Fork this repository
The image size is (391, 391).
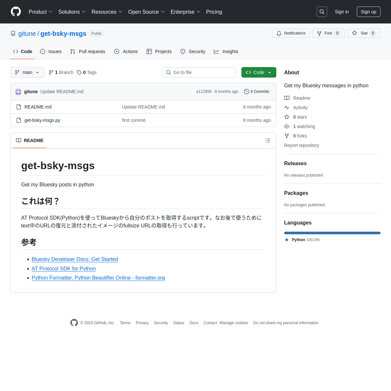point(329,33)
